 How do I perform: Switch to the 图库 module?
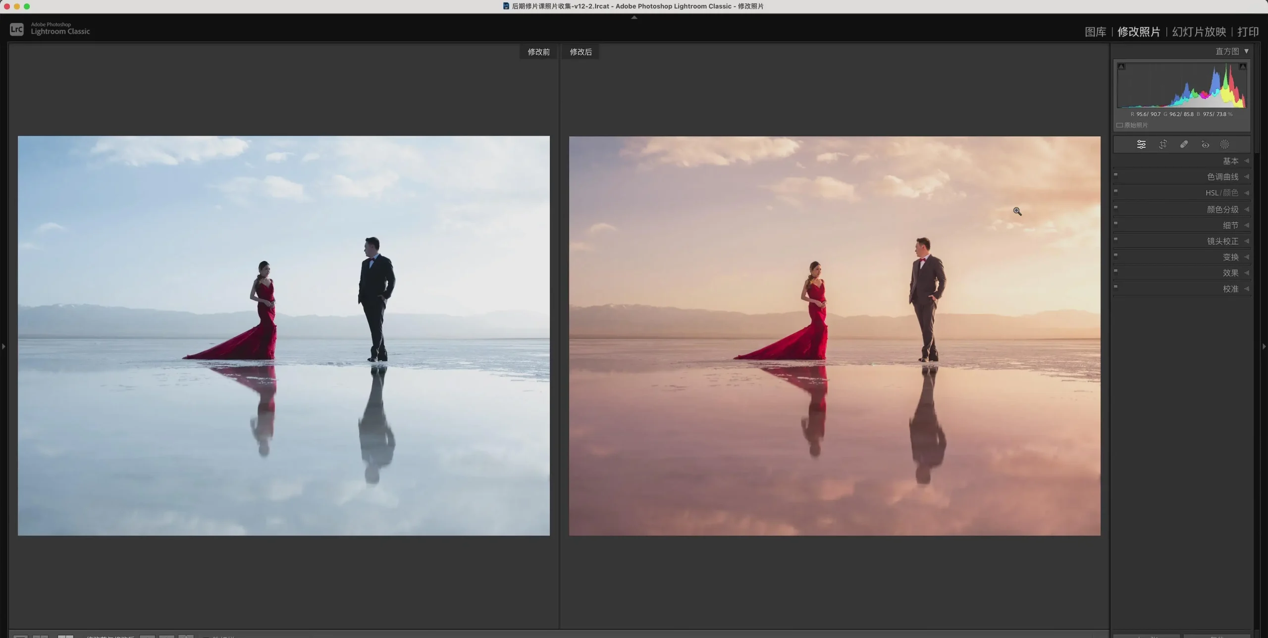pos(1095,32)
